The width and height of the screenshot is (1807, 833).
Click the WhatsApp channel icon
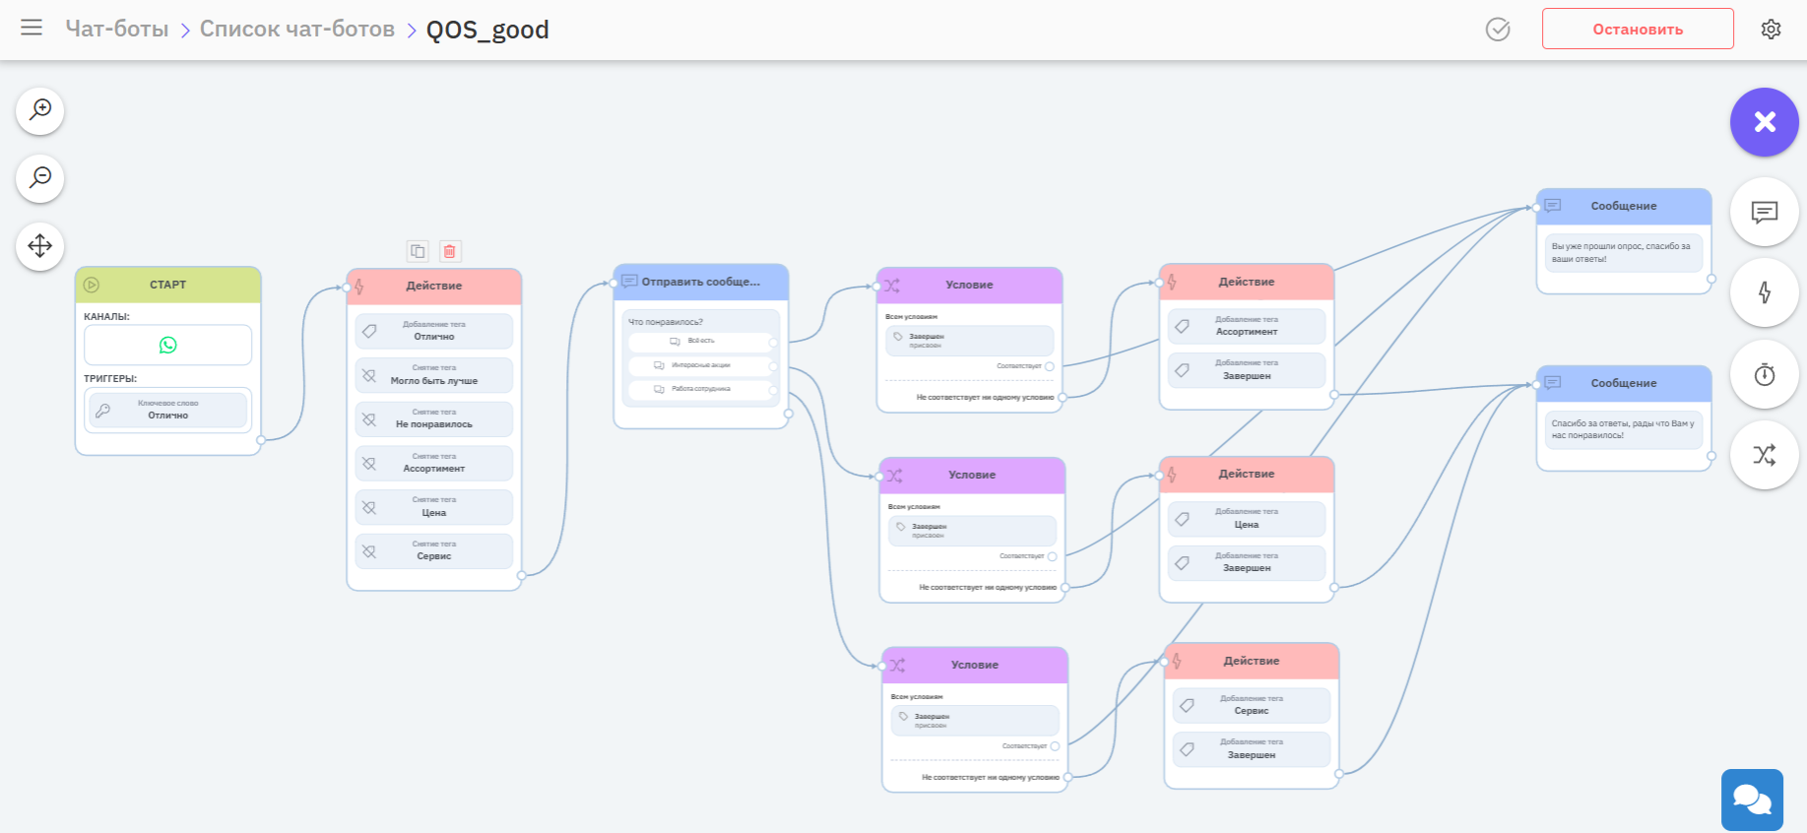click(168, 346)
